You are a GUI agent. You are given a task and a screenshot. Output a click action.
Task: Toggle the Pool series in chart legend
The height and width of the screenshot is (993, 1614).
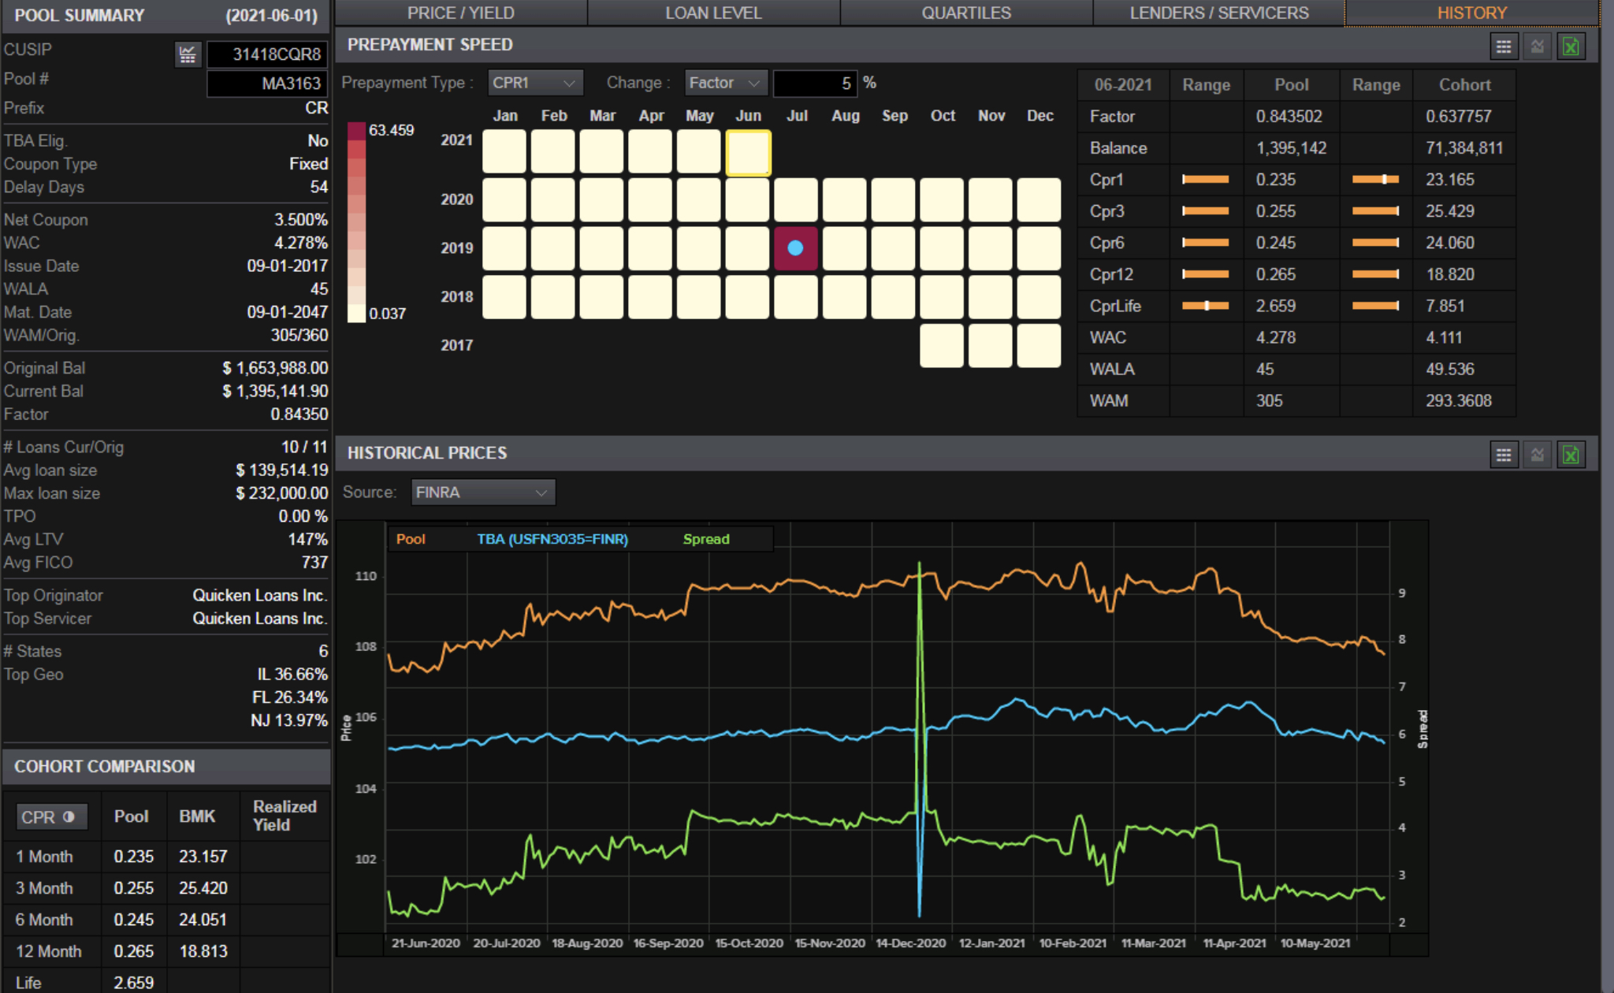[x=411, y=539]
